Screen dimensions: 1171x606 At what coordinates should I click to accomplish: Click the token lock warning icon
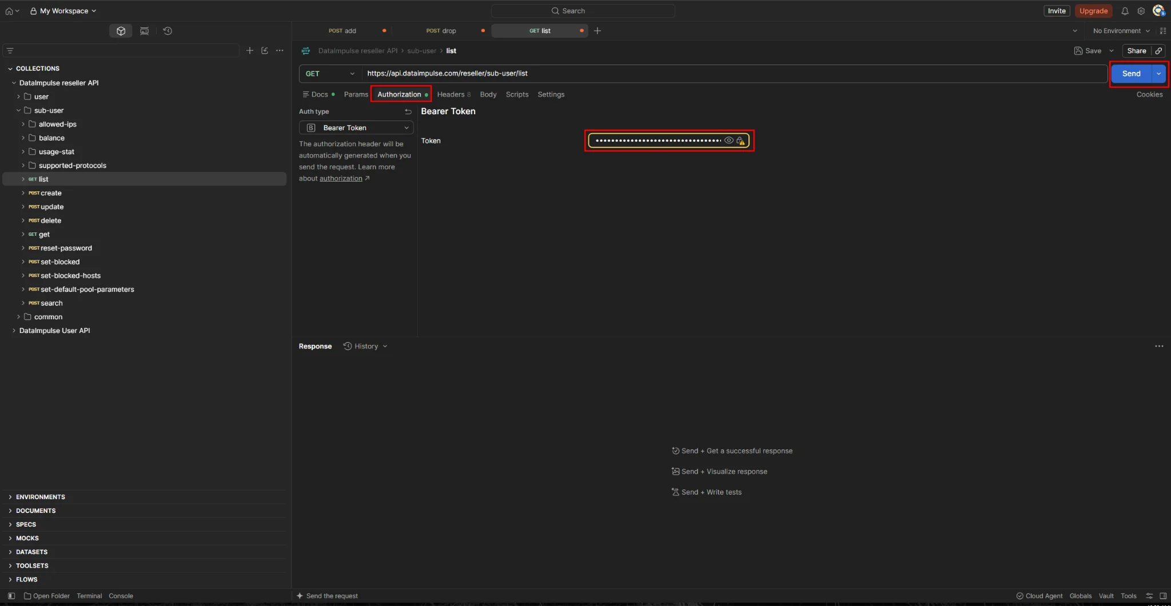tap(740, 141)
